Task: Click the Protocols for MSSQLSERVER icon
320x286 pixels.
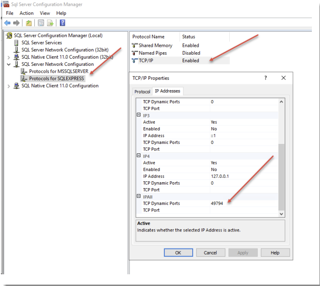Action: point(24,71)
